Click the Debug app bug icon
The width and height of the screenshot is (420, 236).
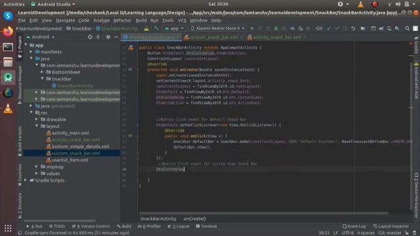pos(276,28)
